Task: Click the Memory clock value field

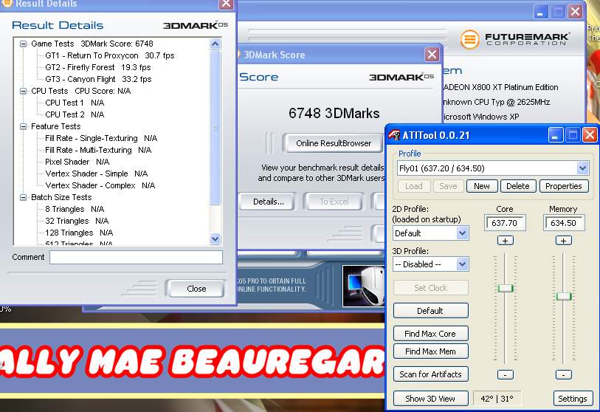Action: 564,223
